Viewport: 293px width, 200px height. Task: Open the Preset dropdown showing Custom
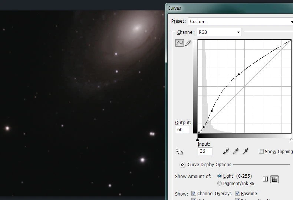point(240,22)
